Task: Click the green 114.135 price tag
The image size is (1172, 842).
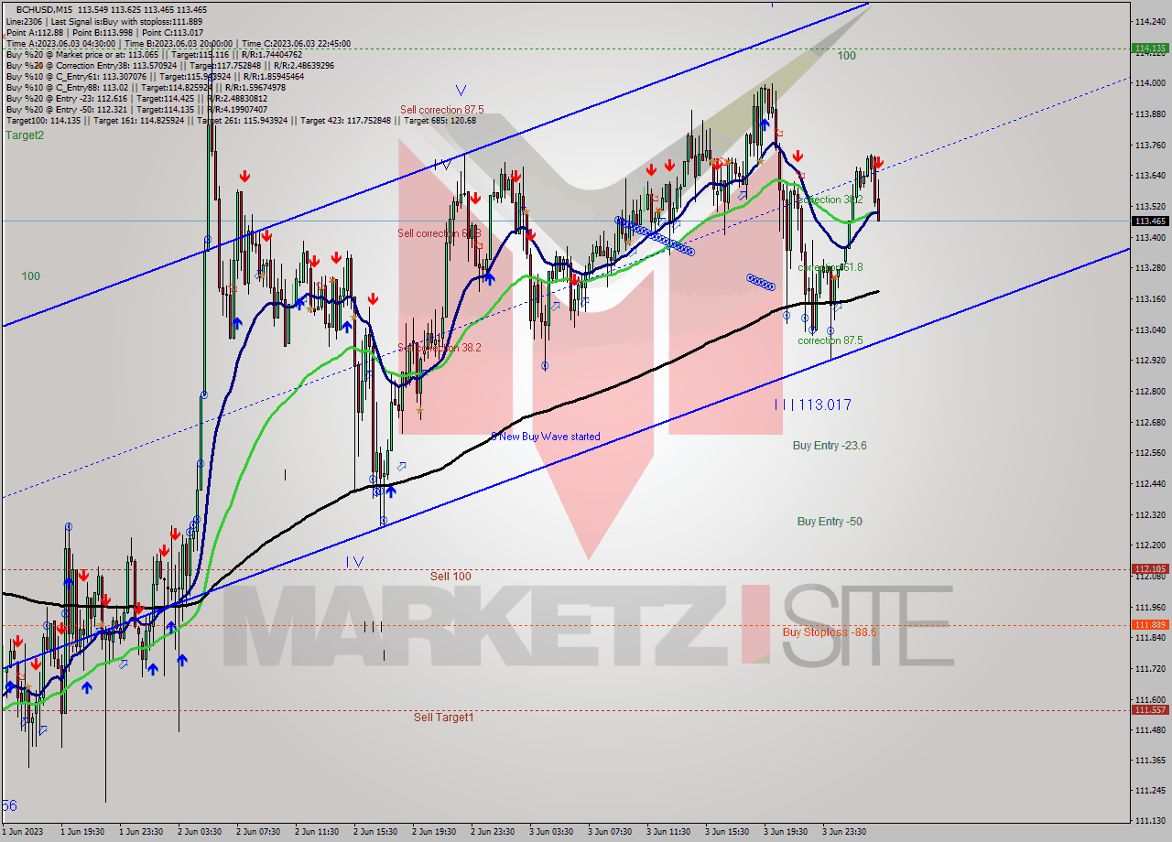Action: point(1149,48)
